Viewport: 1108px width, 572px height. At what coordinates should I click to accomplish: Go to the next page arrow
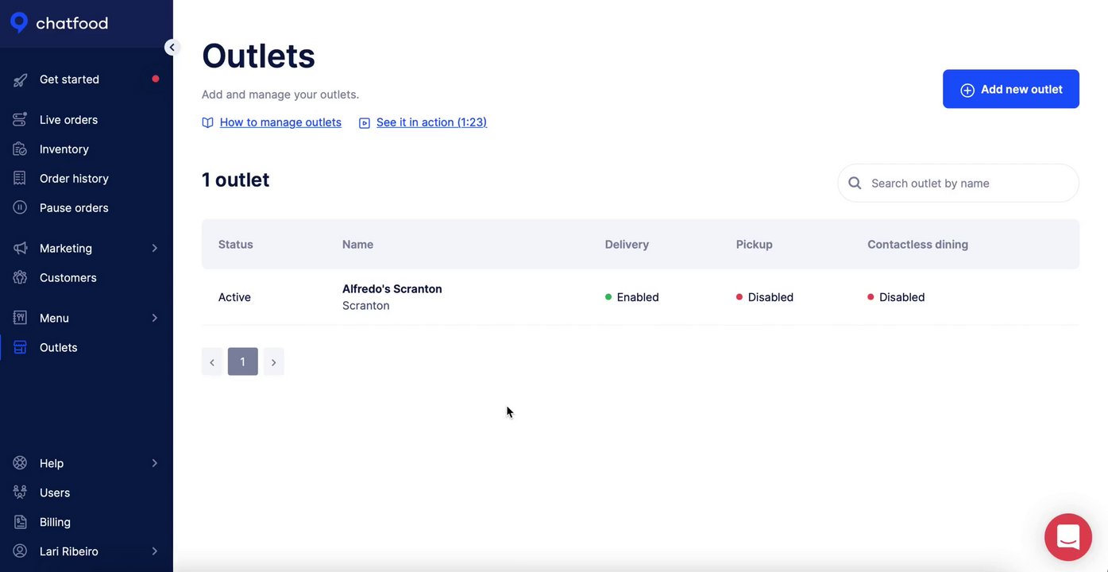pyautogui.click(x=274, y=362)
